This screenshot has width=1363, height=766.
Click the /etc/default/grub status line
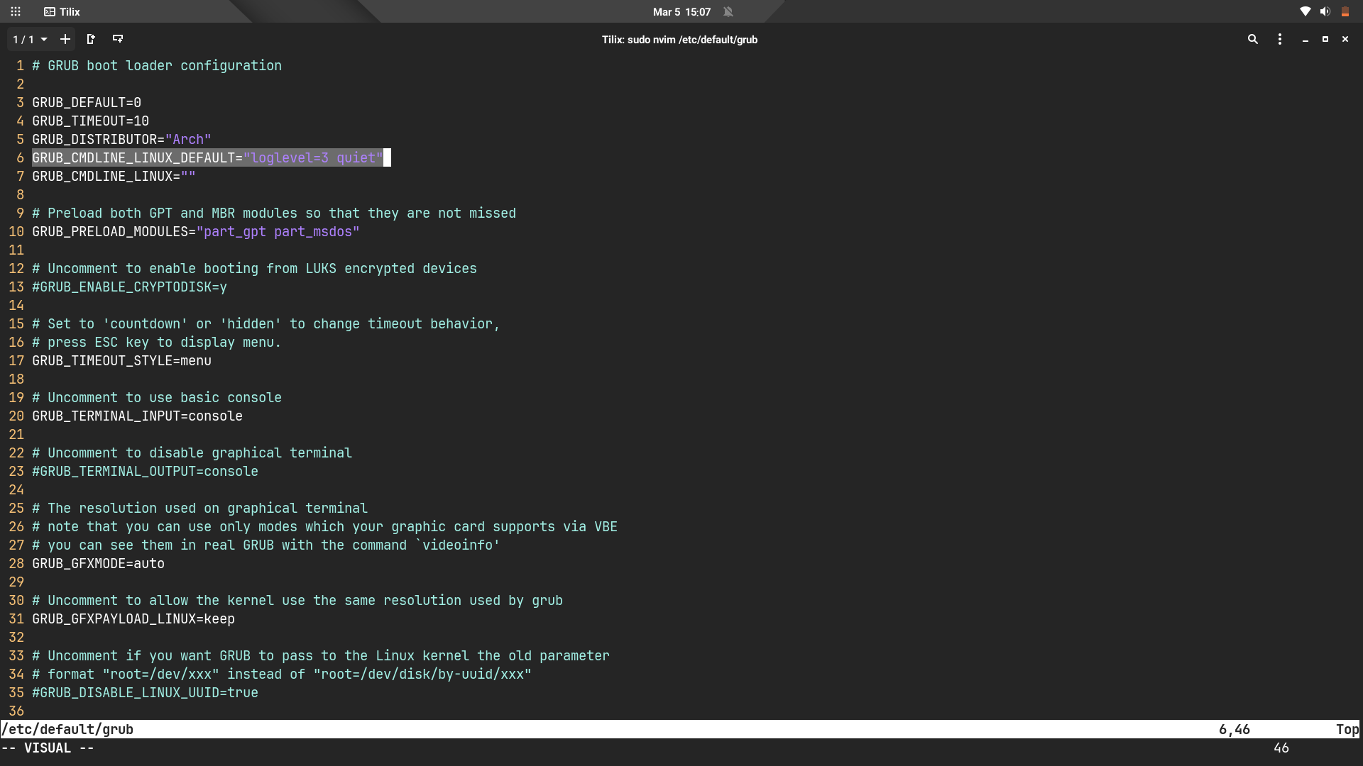pos(67,730)
